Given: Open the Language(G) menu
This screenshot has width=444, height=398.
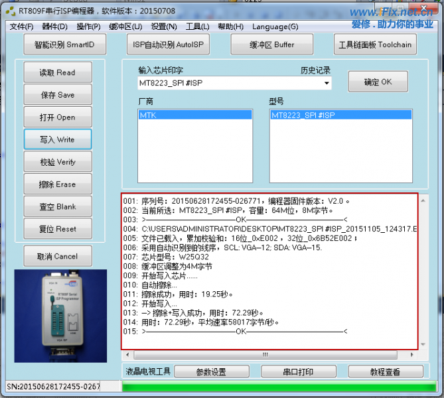Looking at the screenshot, I should tap(275, 27).
